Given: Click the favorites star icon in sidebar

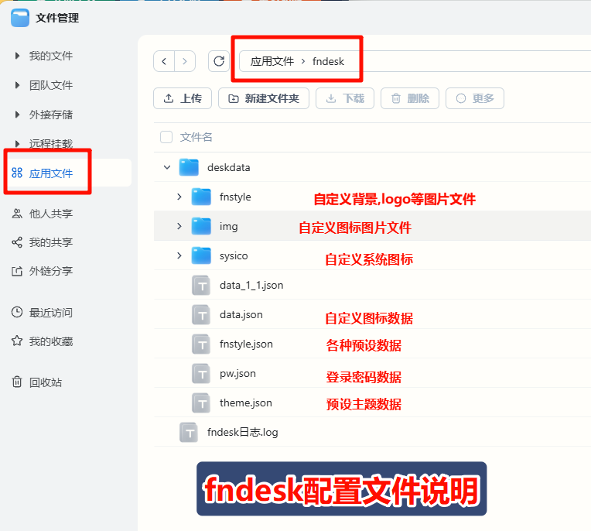Looking at the screenshot, I should click(17, 341).
